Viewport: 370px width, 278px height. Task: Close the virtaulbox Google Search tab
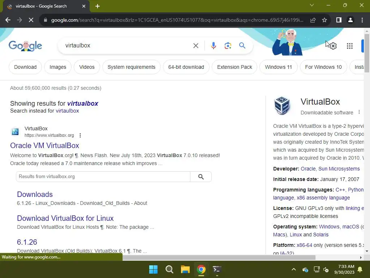[84, 6]
